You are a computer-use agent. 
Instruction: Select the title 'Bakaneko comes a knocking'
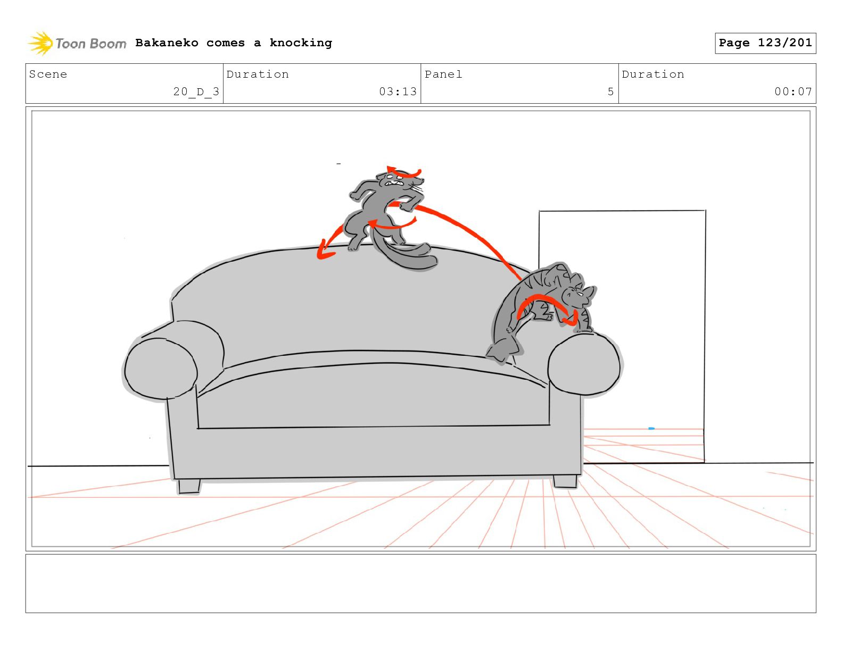pyautogui.click(x=234, y=43)
